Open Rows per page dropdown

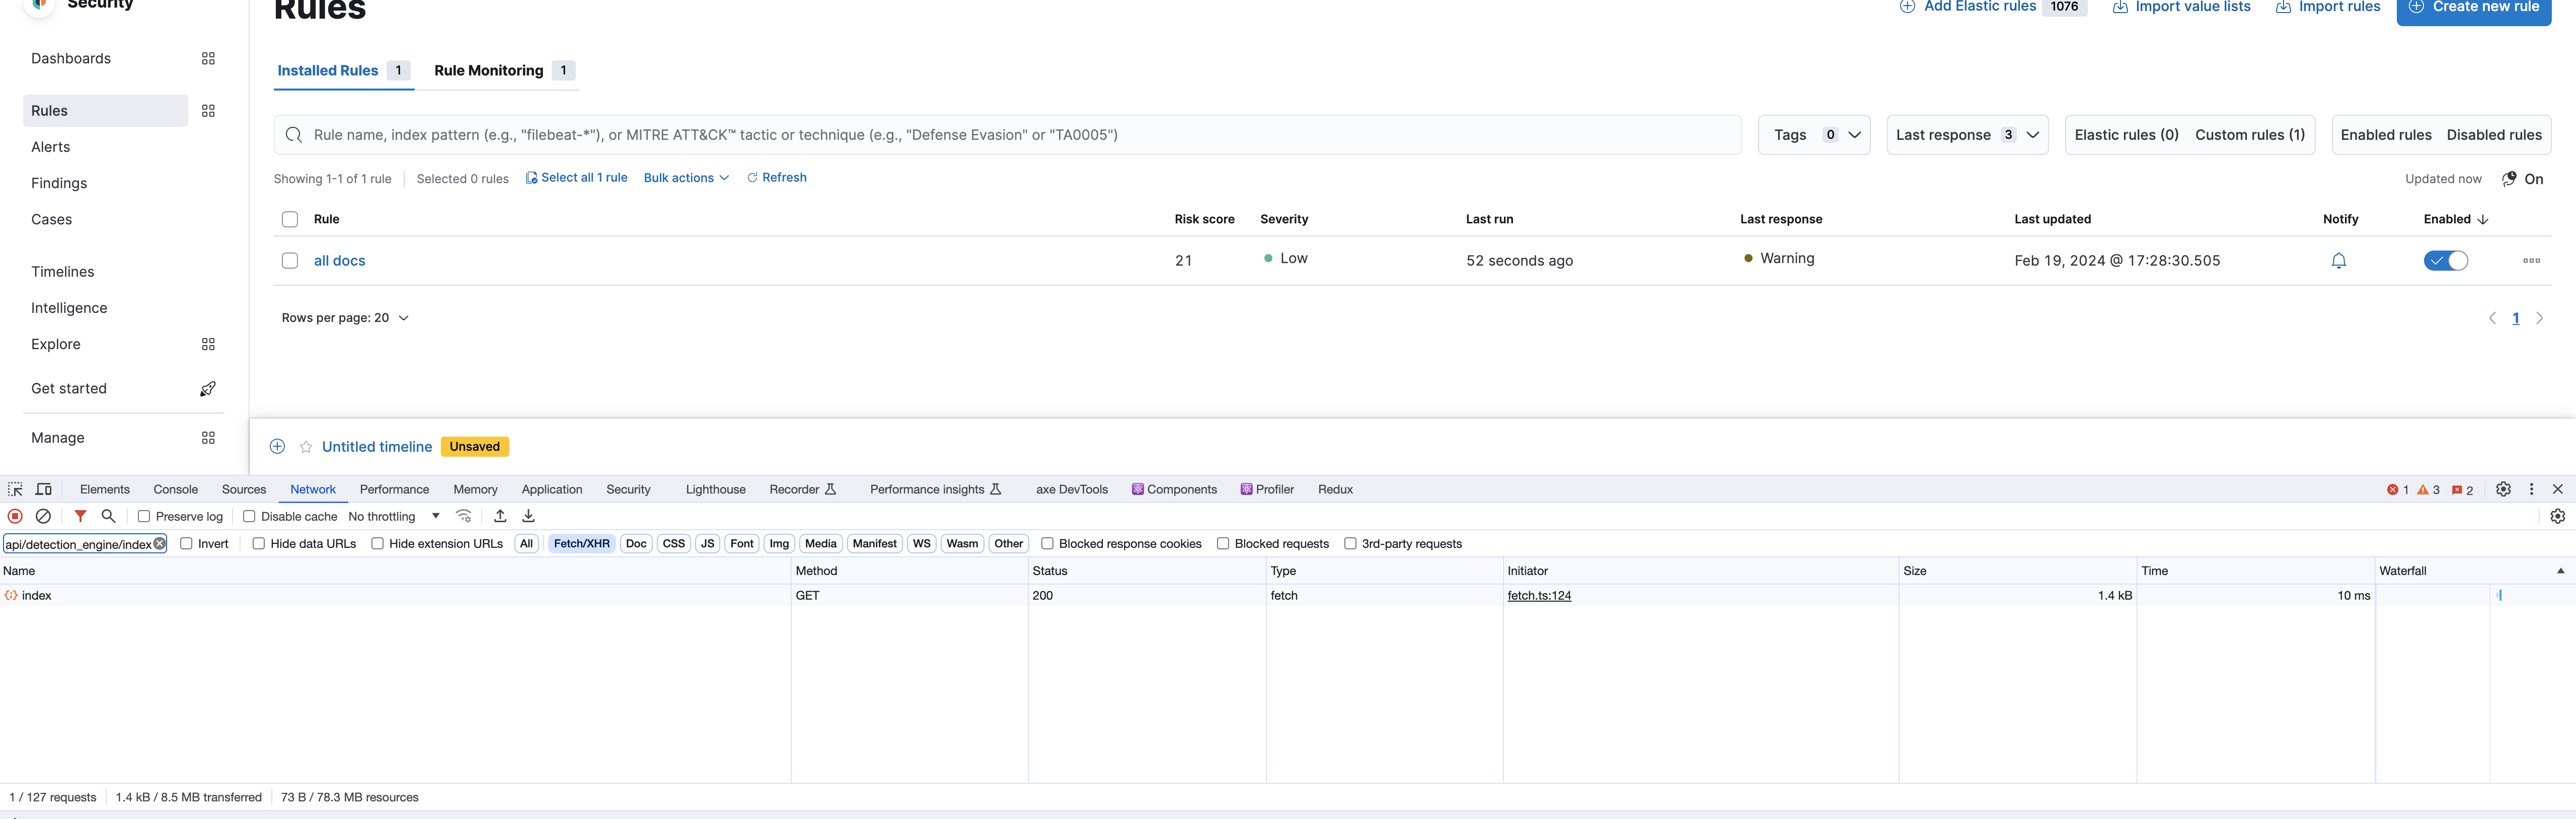point(345,318)
